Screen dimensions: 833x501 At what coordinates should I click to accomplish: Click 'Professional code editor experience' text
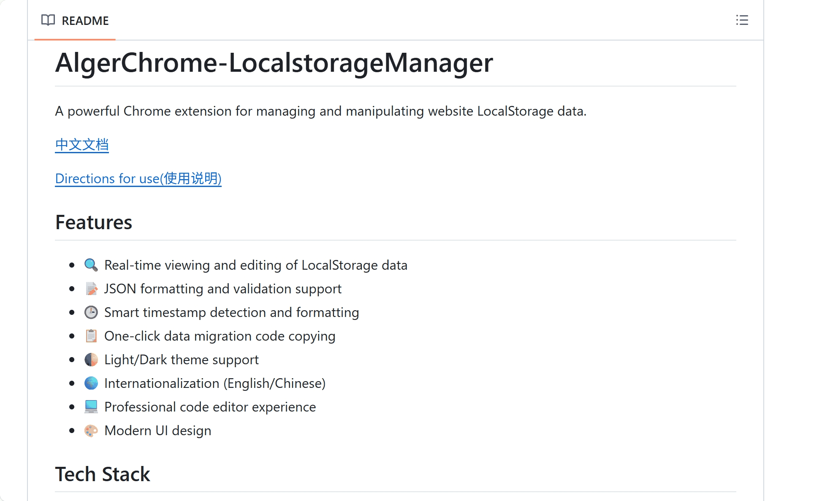(x=210, y=407)
